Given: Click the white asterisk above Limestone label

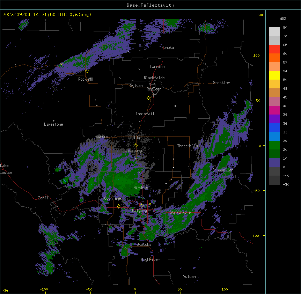Looking at the screenshot, I should [53, 121].
